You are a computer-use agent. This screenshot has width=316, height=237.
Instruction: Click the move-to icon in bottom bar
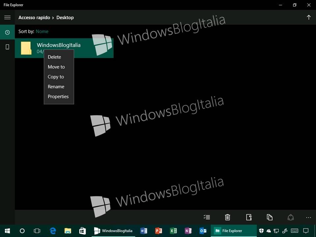(x=249, y=217)
